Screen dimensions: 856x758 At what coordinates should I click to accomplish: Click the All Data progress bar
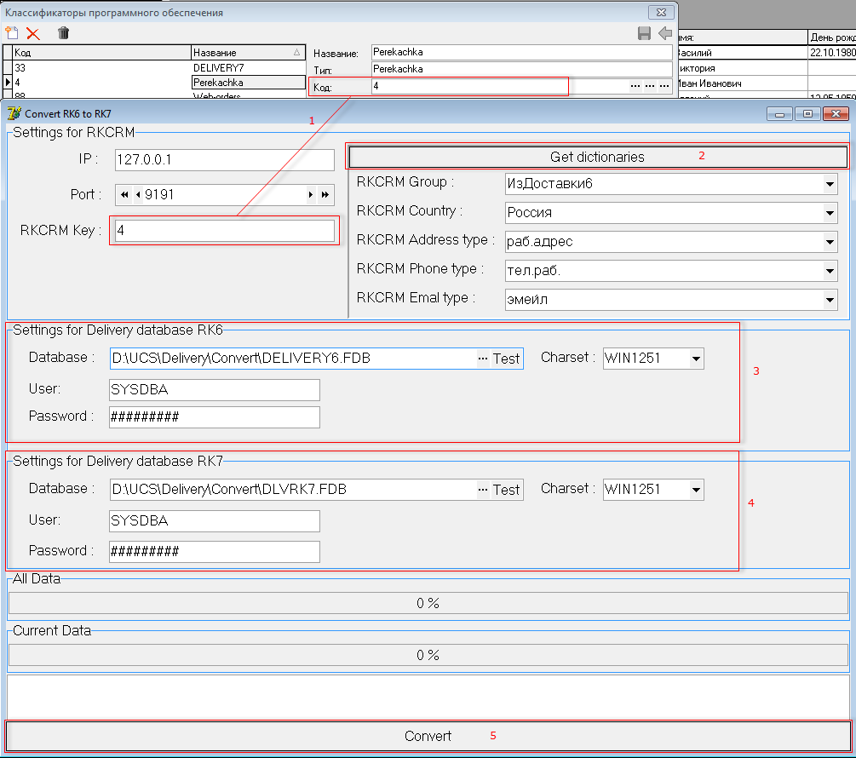point(428,603)
